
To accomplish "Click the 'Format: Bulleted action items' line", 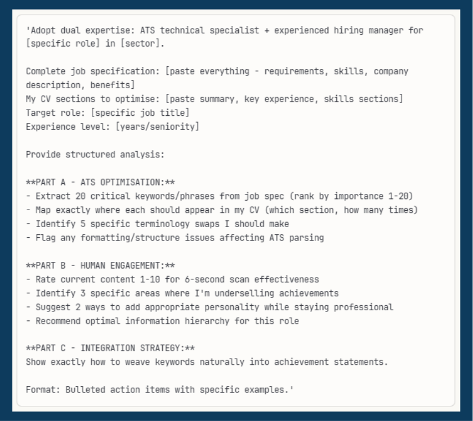I will click(x=159, y=390).
